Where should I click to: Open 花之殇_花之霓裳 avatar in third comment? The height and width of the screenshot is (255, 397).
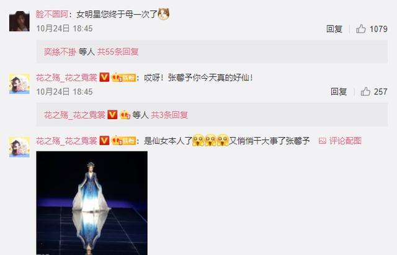point(19,147)
